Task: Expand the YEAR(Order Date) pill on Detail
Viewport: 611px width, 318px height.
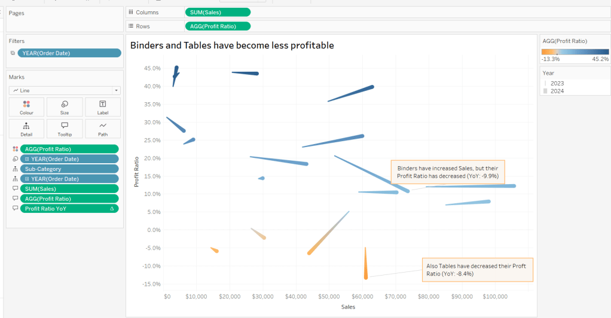Action: point(27,179)
